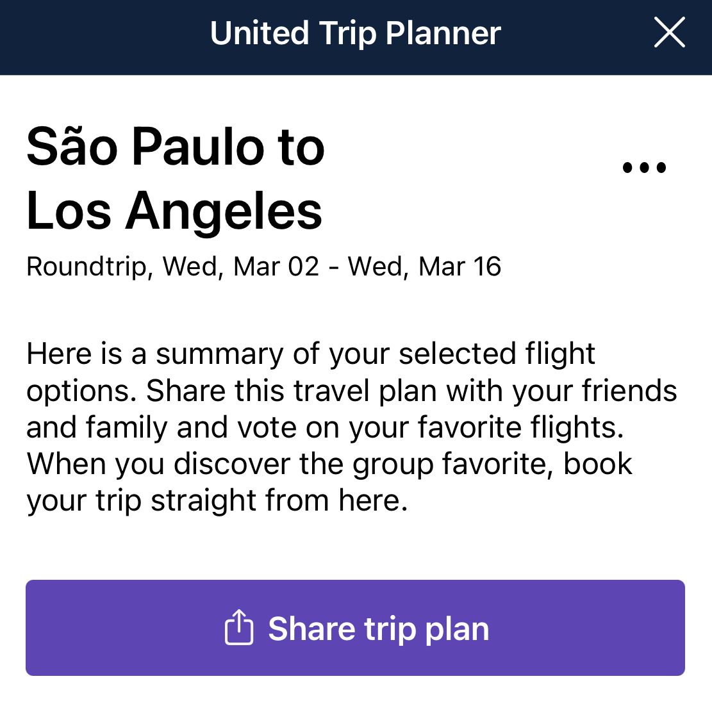Tap the Wed, Mar 16 return date
The image size is (712, 706).
(x=424, y=266)
